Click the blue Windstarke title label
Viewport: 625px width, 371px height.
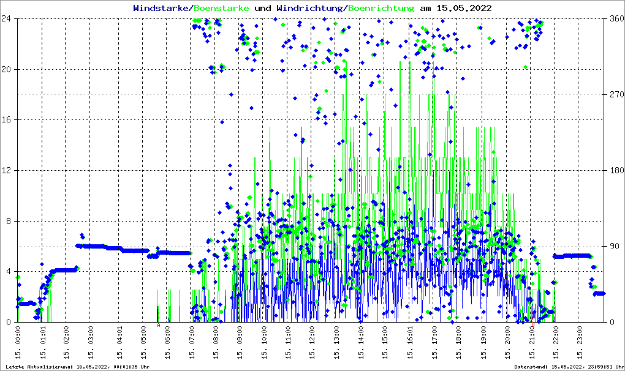pyautogui.click(x=161, y=9)
